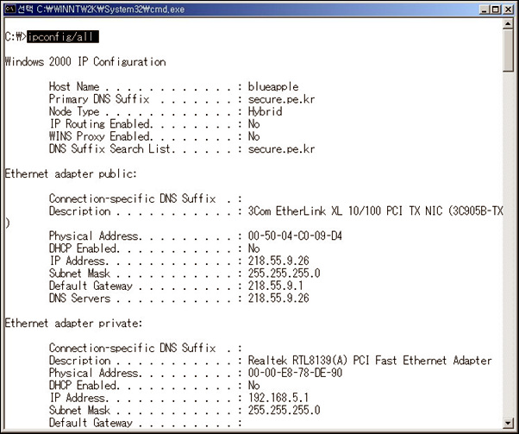Viewport: 519px width, 434px height.
Task: Click the scrollbar down arrow
Action: 508,423
